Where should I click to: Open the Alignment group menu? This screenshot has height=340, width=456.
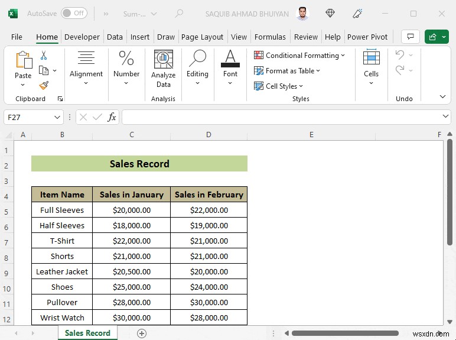tap(86, 69)
